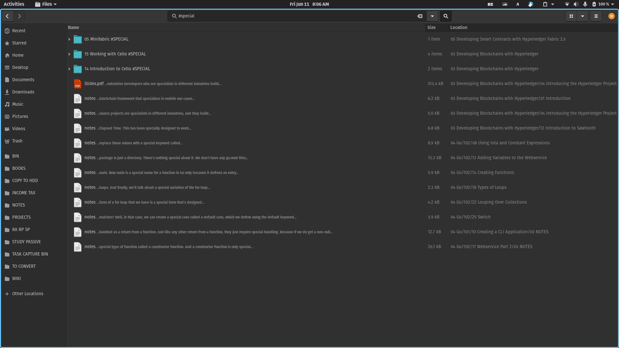Open Trash in the sidebar
619x348 pixels.
tap(33, 141)
